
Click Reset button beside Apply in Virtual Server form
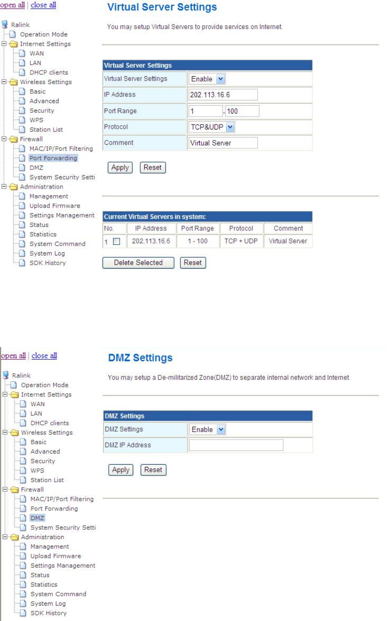(x=153, y=167)
